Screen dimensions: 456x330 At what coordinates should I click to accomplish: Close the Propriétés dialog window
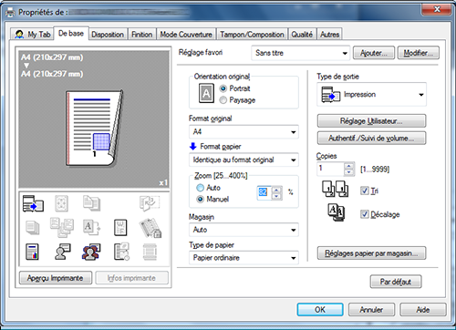click(x=437, y=10)
